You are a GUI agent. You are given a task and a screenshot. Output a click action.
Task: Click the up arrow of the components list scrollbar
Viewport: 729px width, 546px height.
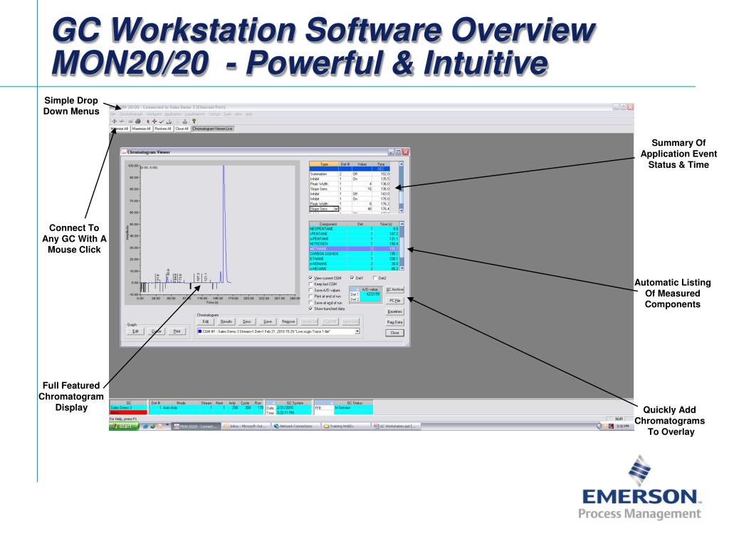click(x=402, y=224)
